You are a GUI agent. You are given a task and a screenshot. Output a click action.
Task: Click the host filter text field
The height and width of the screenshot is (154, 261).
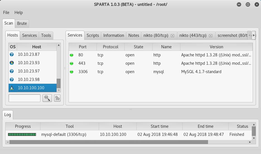tap(25, 98)
